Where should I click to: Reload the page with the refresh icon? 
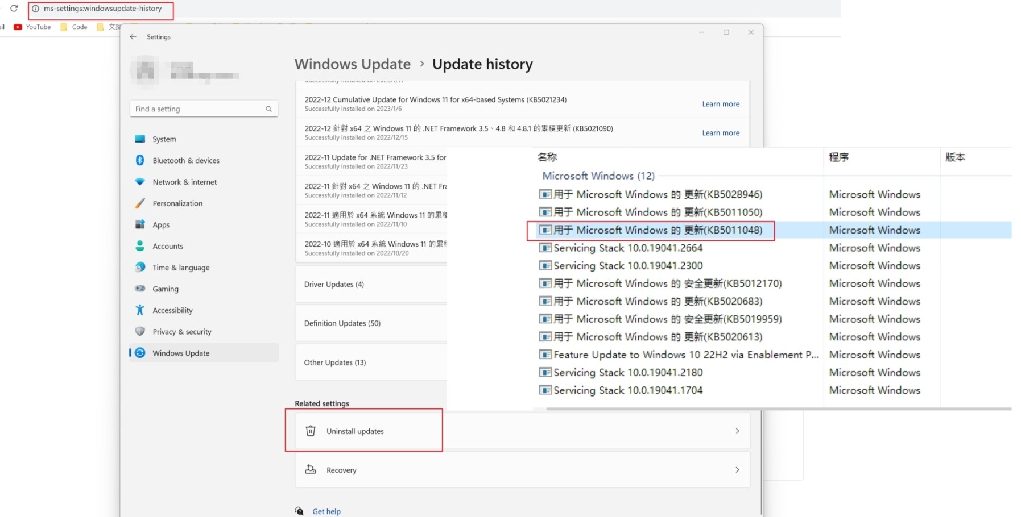(x=14, y=9)
